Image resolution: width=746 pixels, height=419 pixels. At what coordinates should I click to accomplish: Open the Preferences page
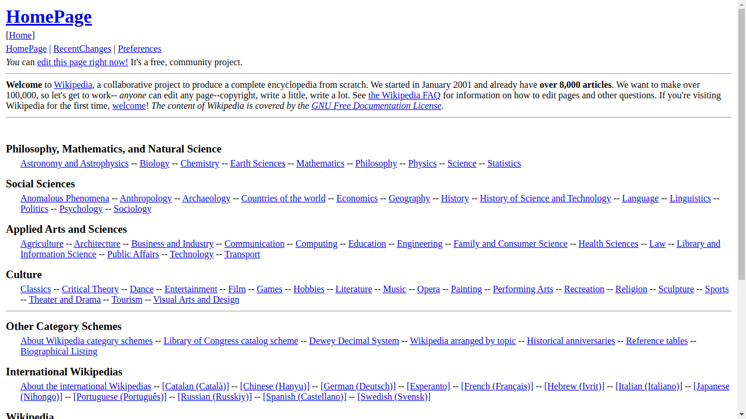pos(139,48)
